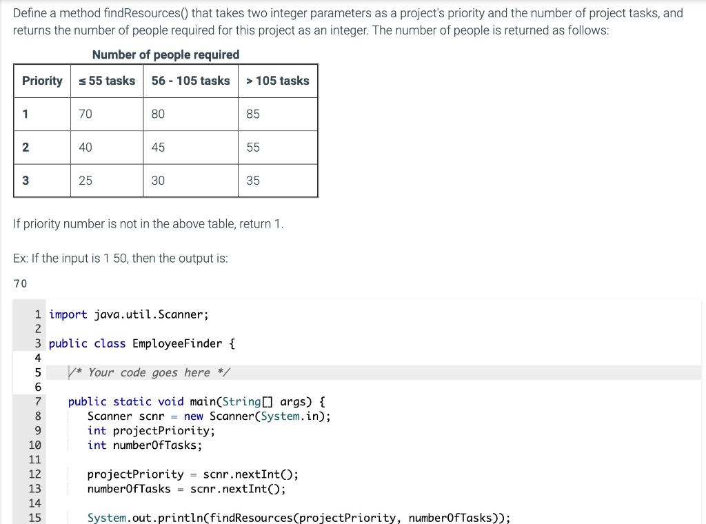Select line number 5 in the editor gutter
Screen dimensions: 706x524
coord(37,372)
